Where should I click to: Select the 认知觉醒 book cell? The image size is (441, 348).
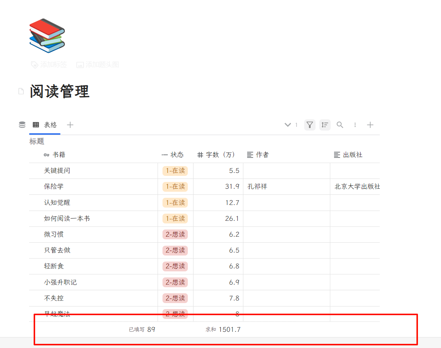click(x=93, y=203)
